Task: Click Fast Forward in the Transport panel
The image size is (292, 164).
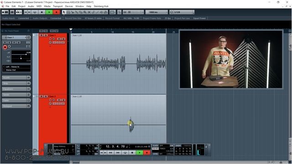Action: tap(118, 153)
